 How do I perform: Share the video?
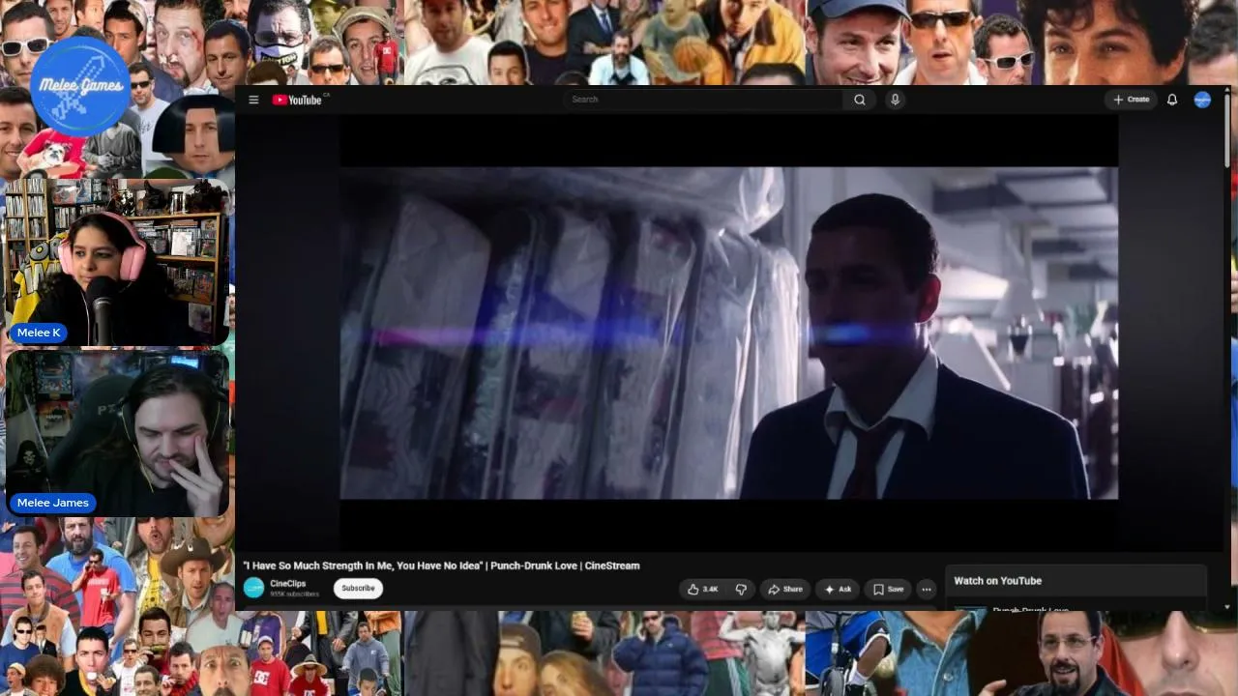pyautogui.click(x=785, y=589)
